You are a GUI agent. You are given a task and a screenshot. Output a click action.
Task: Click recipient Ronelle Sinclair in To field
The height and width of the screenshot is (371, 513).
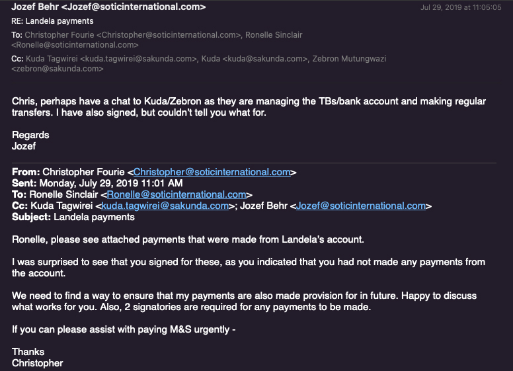pyautogui.click(x=274, y=35)
